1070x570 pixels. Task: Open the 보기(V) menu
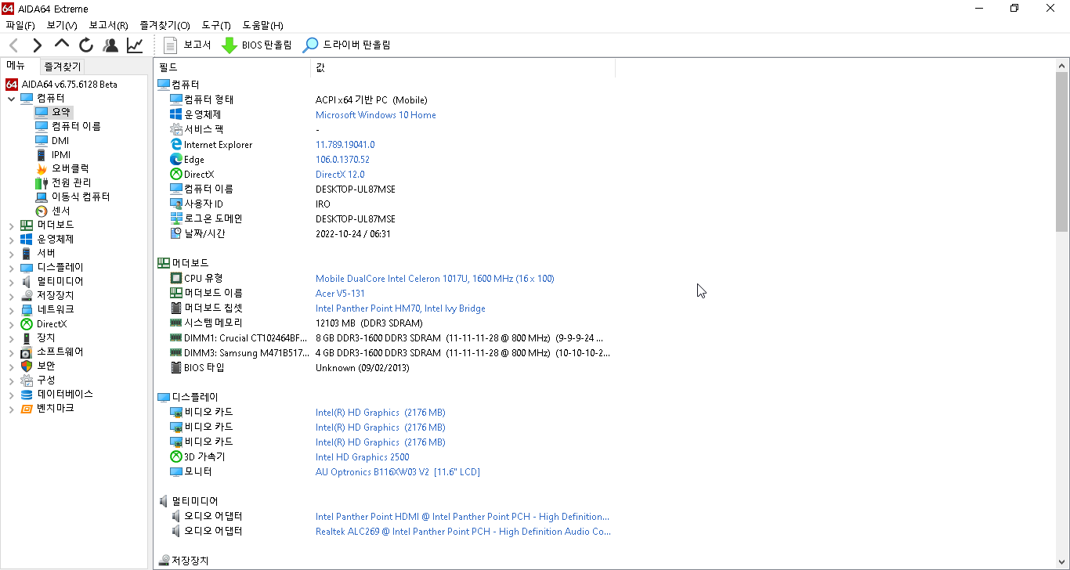pos(62,26)
